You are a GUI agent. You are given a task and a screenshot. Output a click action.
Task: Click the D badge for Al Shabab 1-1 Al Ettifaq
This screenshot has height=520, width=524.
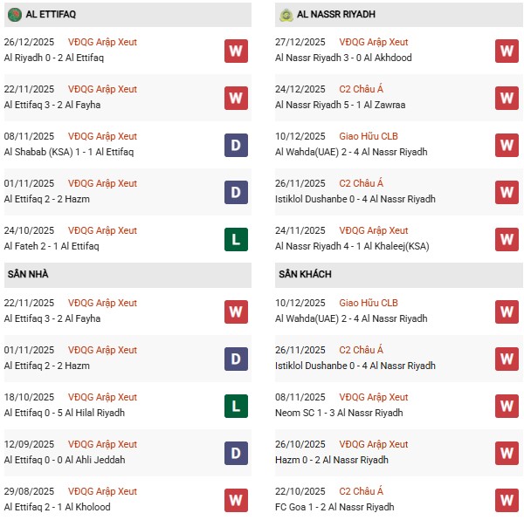coord(236,145)
